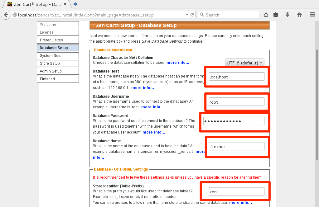Open the Welcome step in sidebar
319x207 pixels.
pos(58,25)
